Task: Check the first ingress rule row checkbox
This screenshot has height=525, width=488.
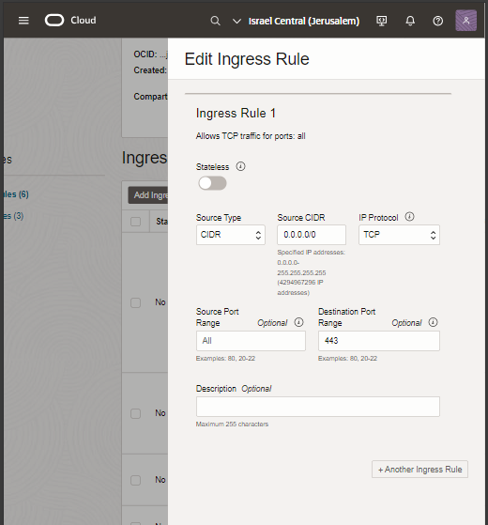Action: coord(135,302)
